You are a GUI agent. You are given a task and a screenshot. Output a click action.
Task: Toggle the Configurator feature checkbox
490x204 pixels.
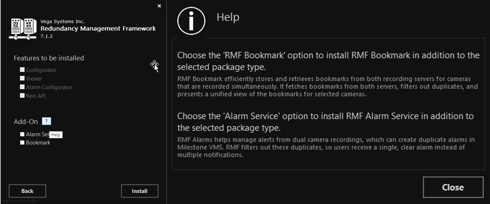pyautogui.click(x=22, y=70)
